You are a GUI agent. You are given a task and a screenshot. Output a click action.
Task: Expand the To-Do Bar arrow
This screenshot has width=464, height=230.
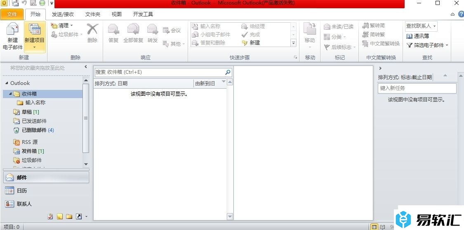point(381,68)
